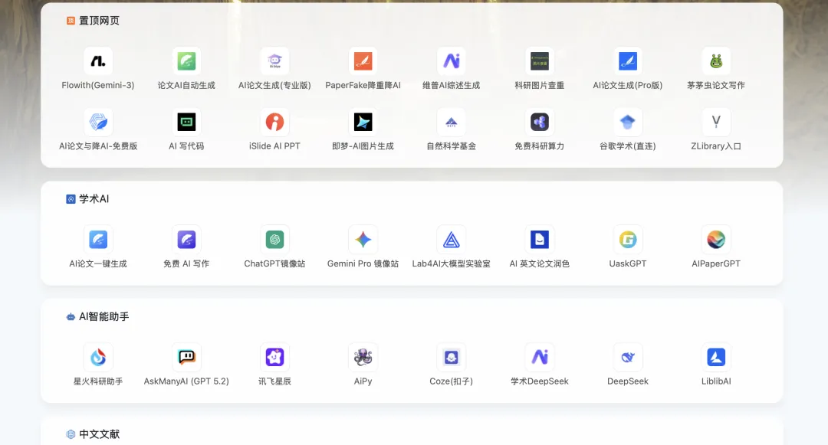Click the iSlide AI PPT text label
Viewport: 828px width, 445px height.
pos(274,146)
